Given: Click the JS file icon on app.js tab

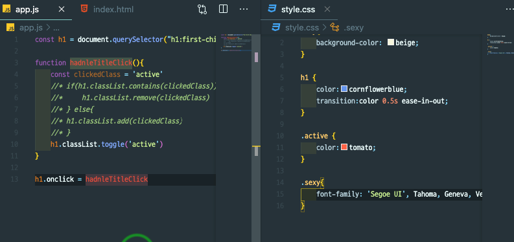Looking at the screenshot, I should pyautogui.click(x=6, y=10).
